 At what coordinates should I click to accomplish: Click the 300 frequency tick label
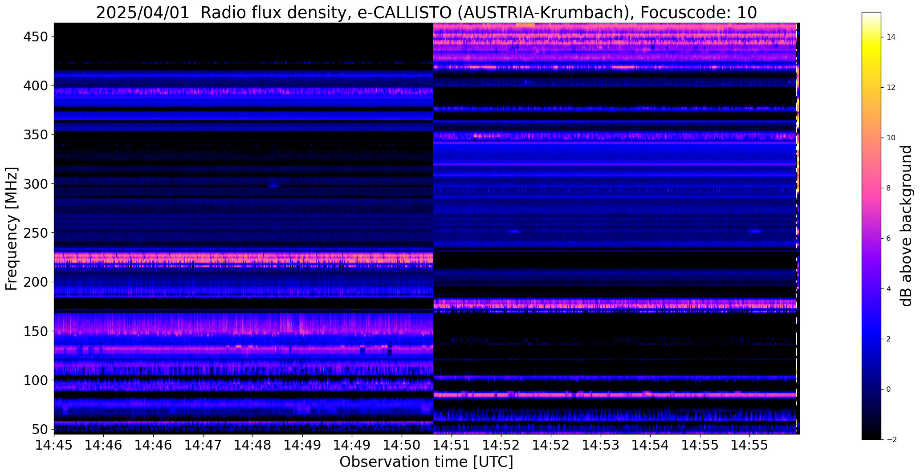35,183
